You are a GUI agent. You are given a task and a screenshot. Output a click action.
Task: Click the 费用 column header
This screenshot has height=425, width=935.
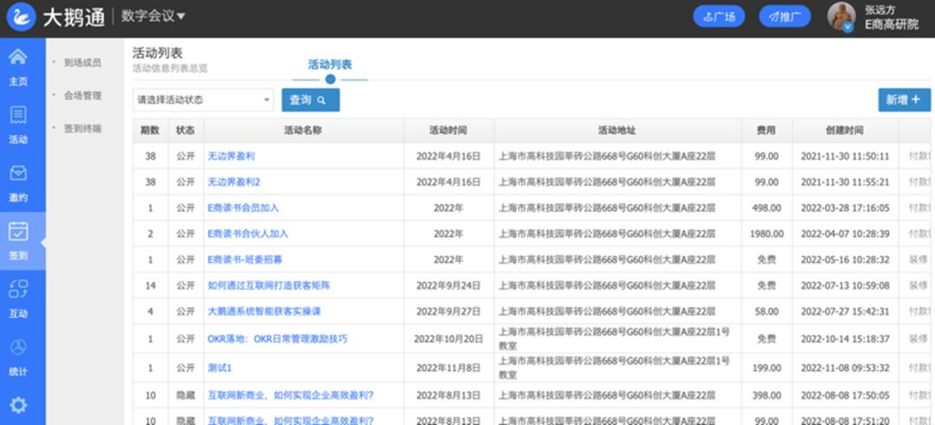(767, 130)
